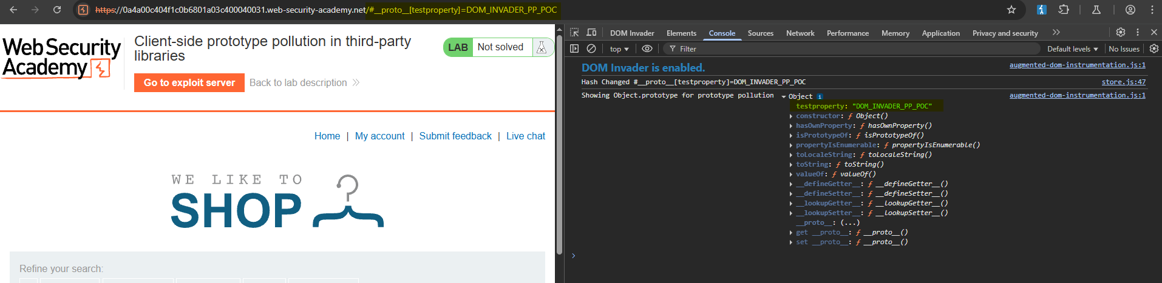Screen dimensions: 1162x283
Task: Click the info badge next to Object
Action: 820,96
